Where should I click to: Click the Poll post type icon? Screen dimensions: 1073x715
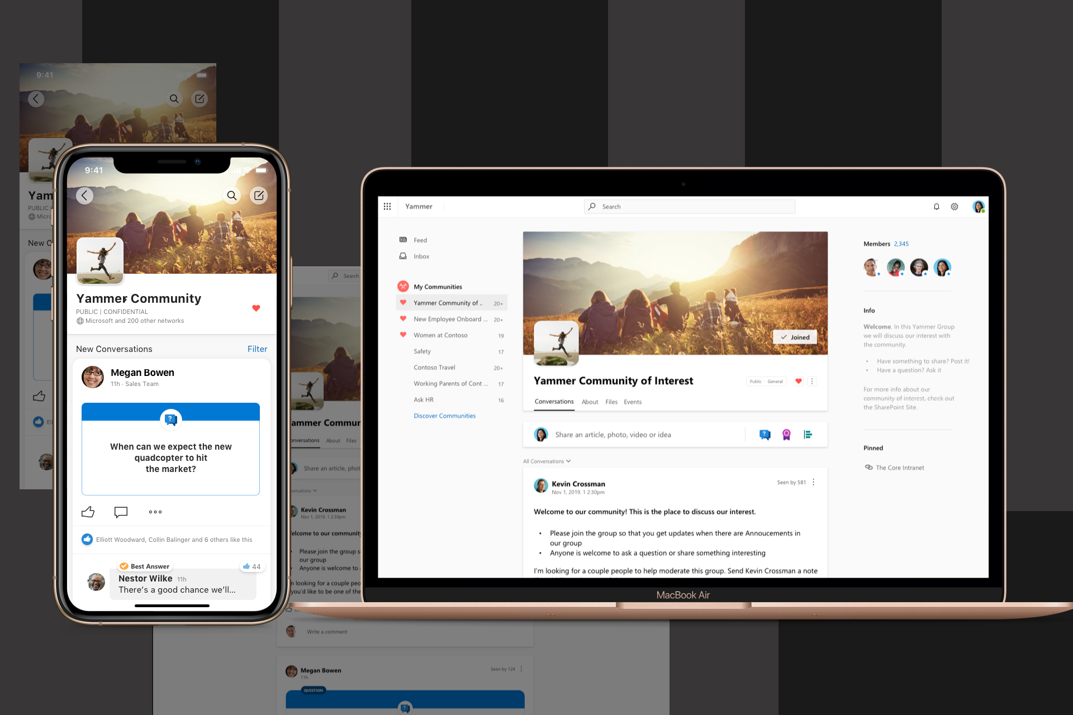(x=808, y=434)
